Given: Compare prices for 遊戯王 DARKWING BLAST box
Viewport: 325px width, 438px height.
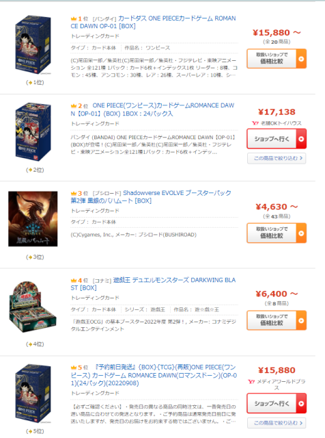Looking at the screenshot, I should click(x=277, y=320).
